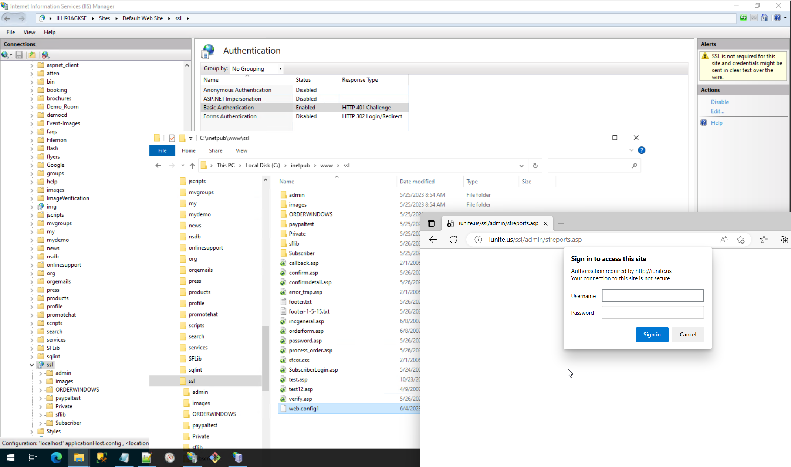Click the Username input field
The width and height of the screenshot is (791, 467).
pyautogui.click(x=652, y=296)
